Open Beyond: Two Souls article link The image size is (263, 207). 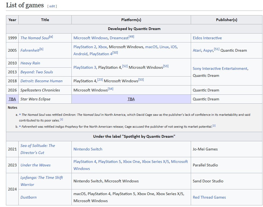click(37, 72)
